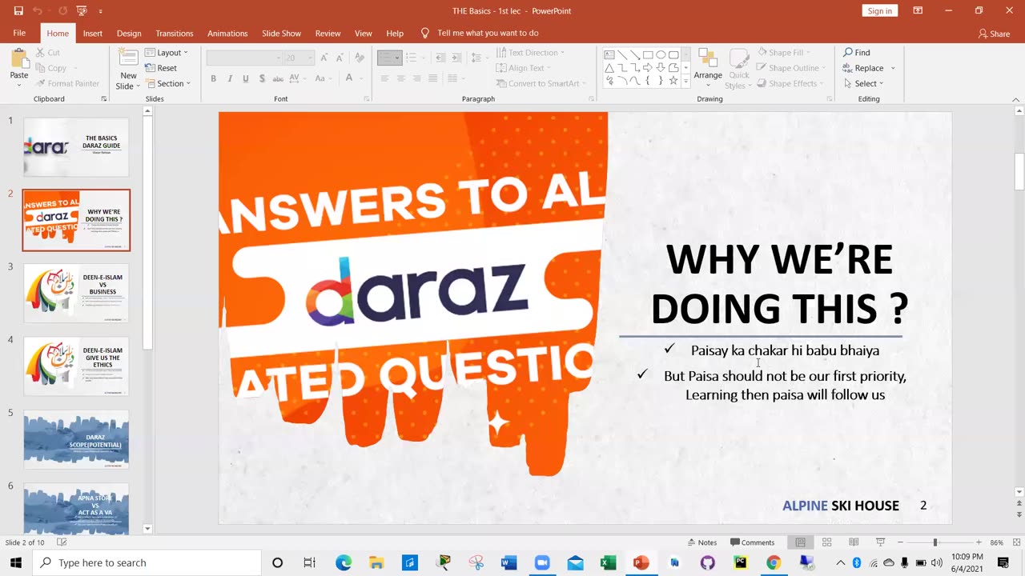Image resolution: width=1025 pixels, height=576 pixels.
Task: Toggle center text alignment
Action: 400,78
